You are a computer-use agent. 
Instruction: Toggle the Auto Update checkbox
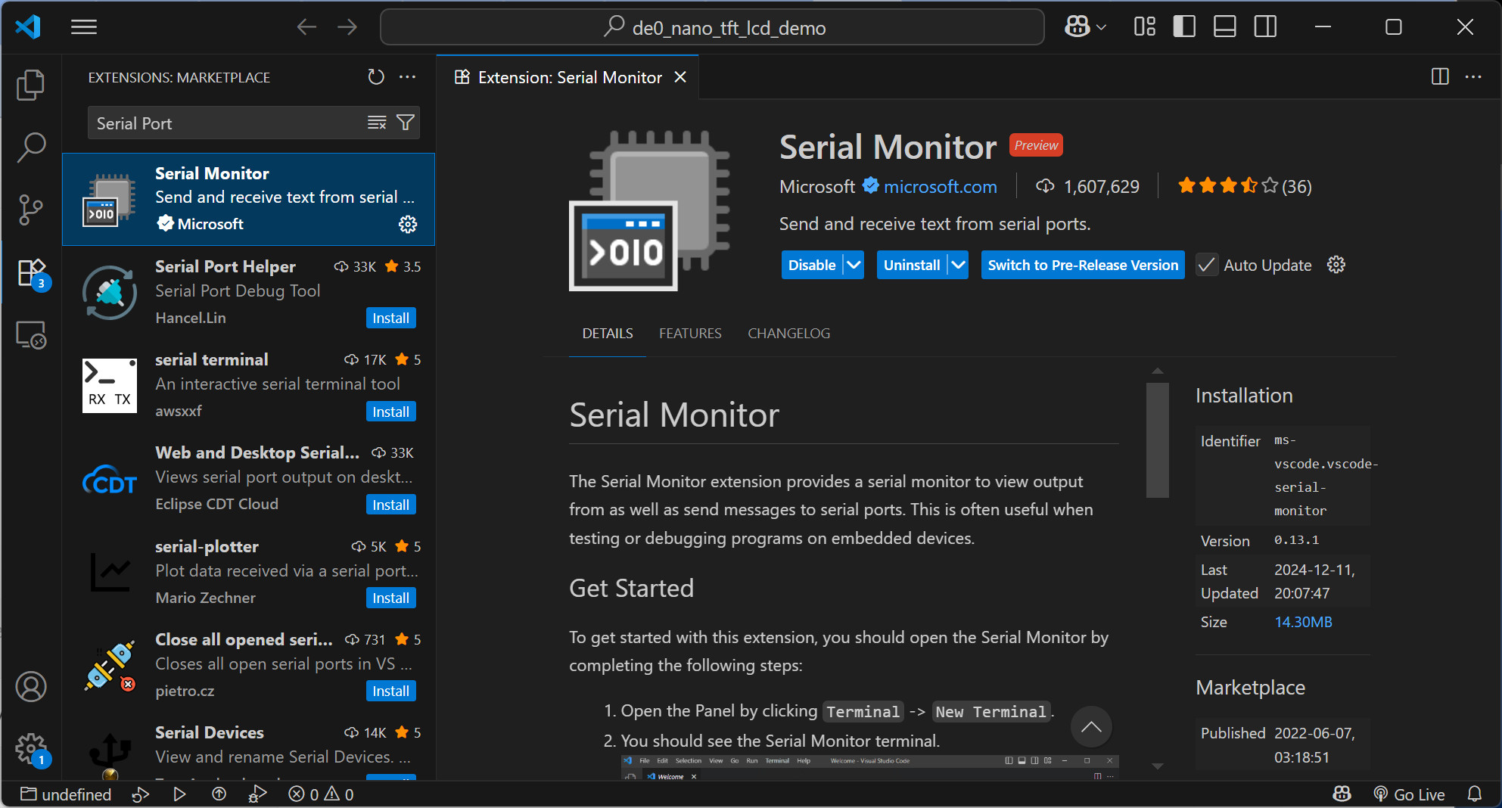[x=1207, y=266]
